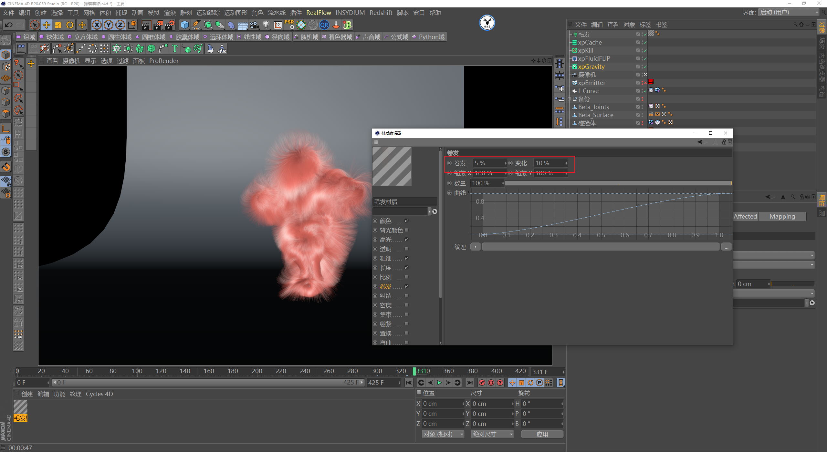Click the Undo arrow icon
Viewport: 827px width, 452px height.
pos(9,25)
